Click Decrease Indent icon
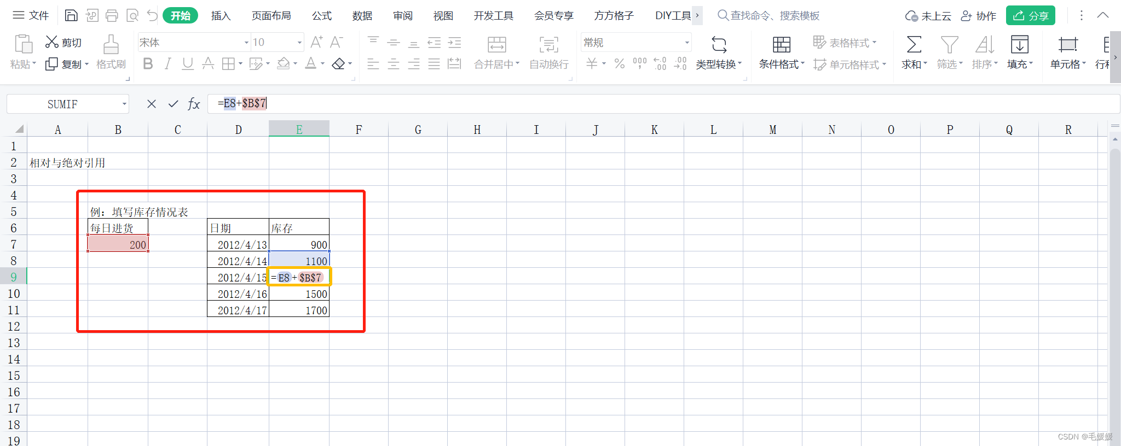This screenshot has height=446, width=1121. click(434, 42)
